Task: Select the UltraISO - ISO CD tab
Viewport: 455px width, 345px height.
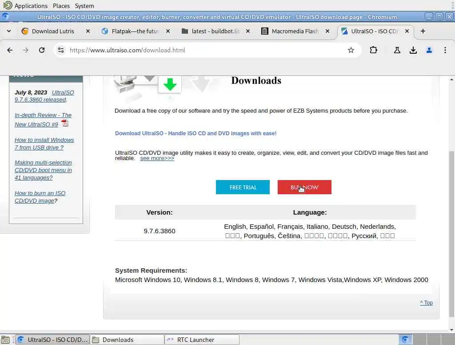Action: pyautogui.click(x=374, y=31)
